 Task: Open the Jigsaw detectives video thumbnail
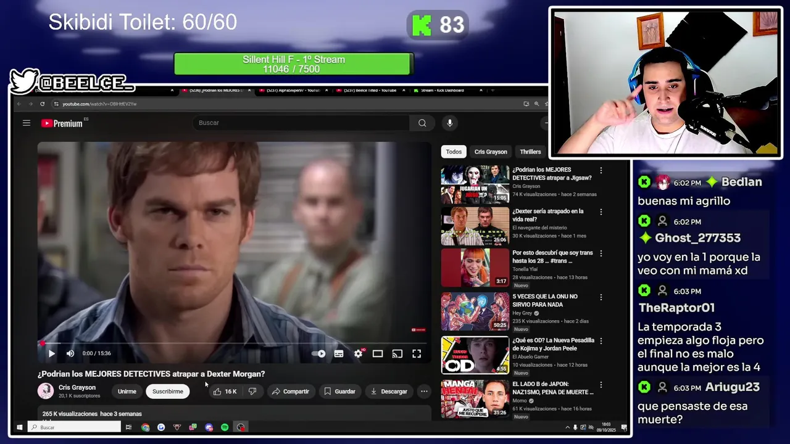coord(475,184)
